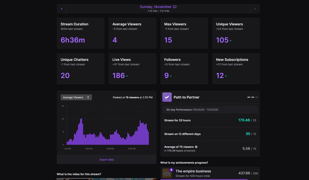This screenshot has height=180, width=309.
Task: Click the Export data link
Action: pos(107,159)
